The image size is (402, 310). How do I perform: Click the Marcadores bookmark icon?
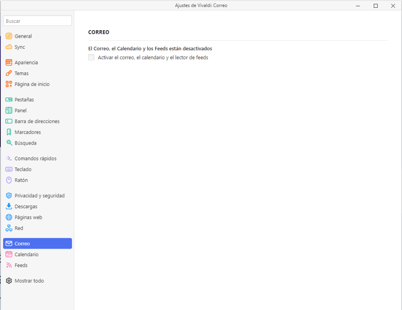pos(9,132)
